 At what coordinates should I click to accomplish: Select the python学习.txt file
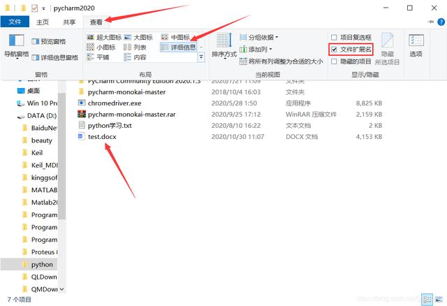tap(110, 126)
